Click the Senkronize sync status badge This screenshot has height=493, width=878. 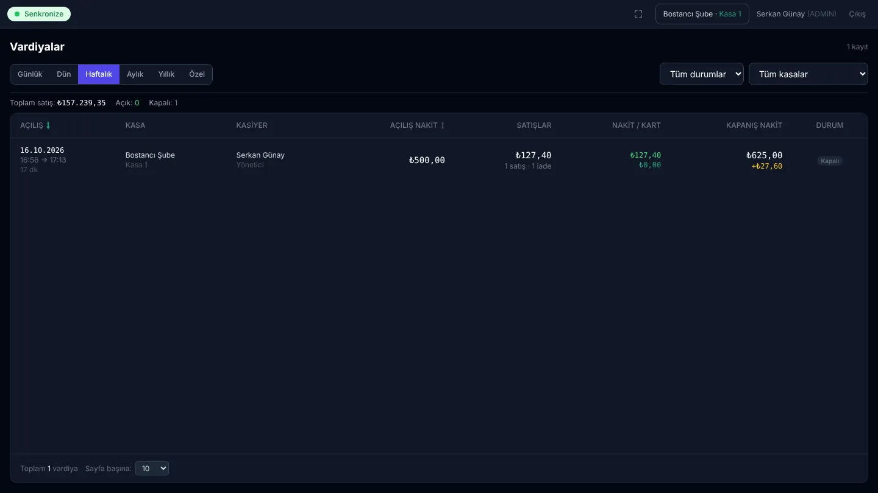tap(39, 14)
